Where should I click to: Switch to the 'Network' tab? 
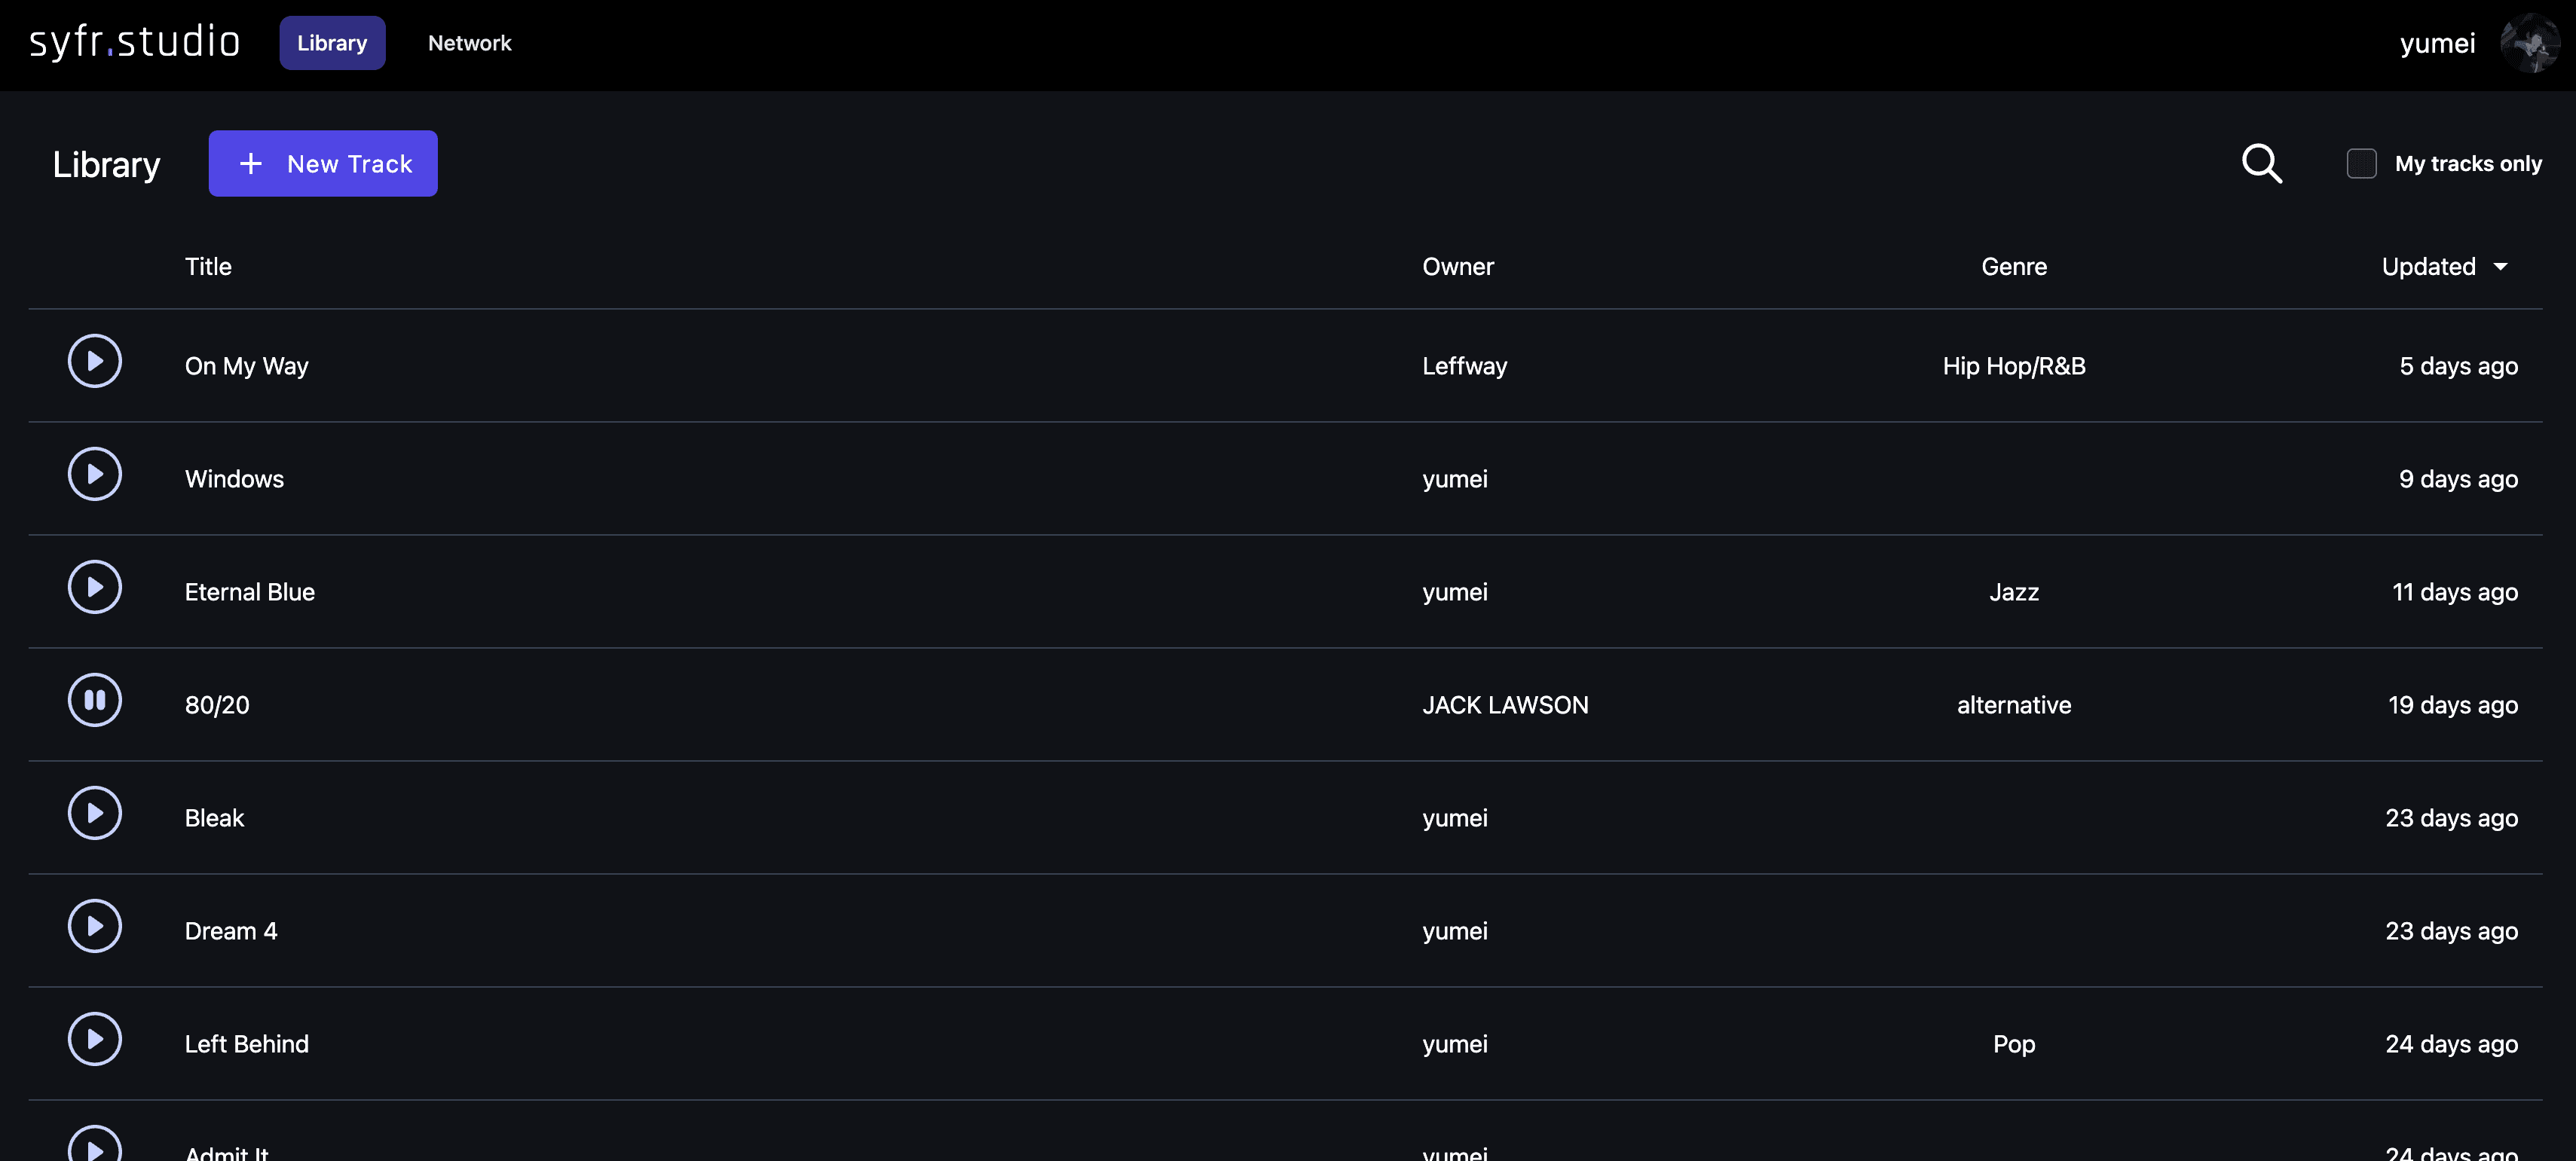468,41
